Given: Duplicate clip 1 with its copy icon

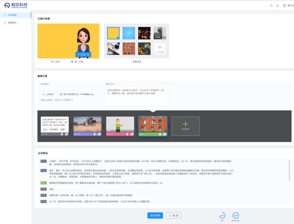Looking at the screenshot, I should pyautogui.click(x=66, y=134).
